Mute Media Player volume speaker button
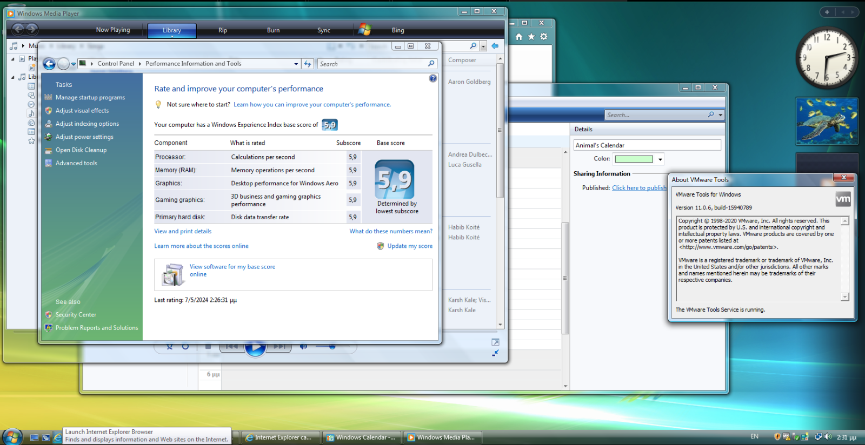 [303, 347]
